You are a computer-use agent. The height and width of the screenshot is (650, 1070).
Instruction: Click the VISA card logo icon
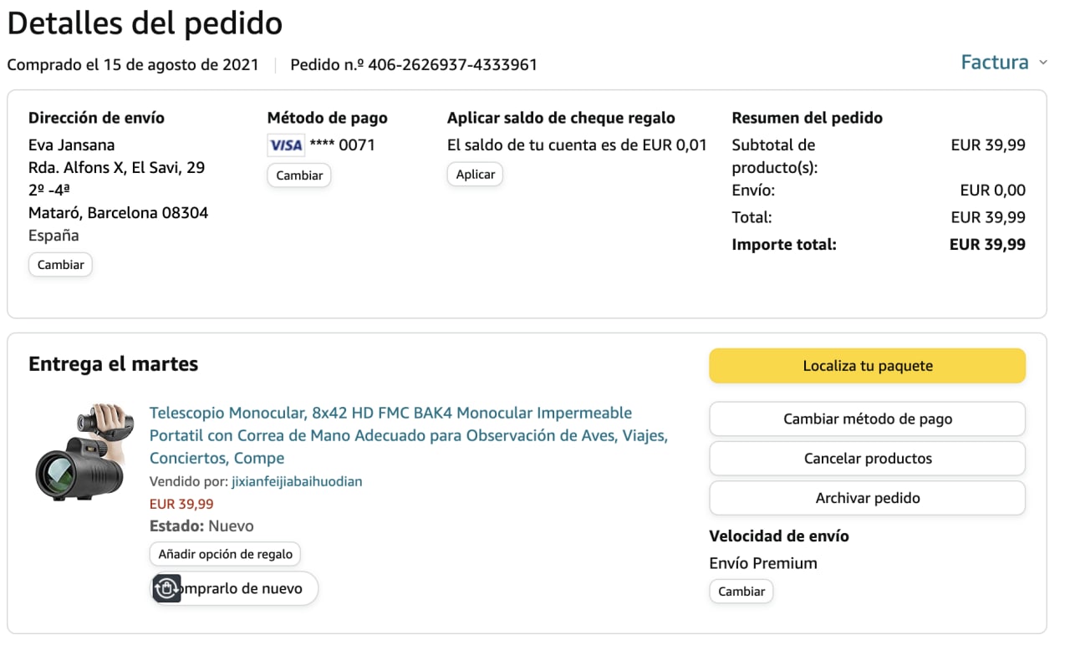pyautogui.click(x=286, y=145)
